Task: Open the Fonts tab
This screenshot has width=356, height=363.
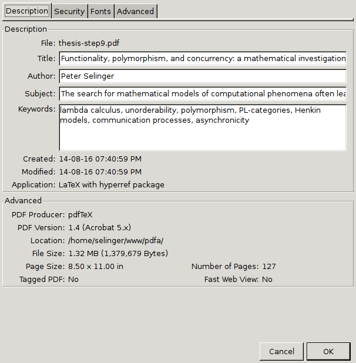Action: tap(100, 11)
